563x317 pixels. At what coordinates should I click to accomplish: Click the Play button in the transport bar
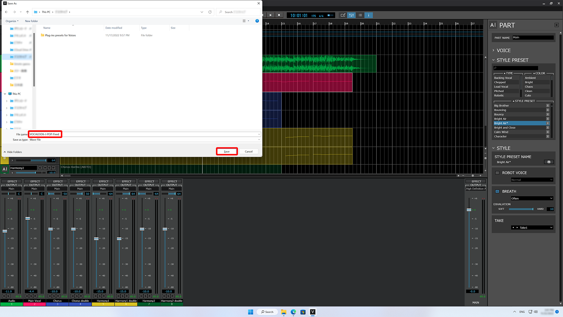tap(270, 15)
